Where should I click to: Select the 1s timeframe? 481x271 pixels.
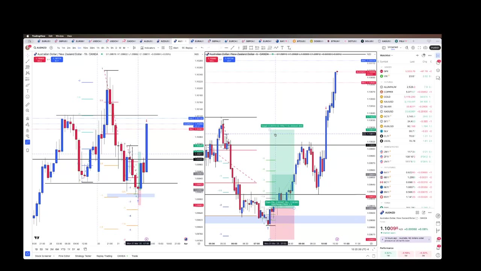coord(58,48)
